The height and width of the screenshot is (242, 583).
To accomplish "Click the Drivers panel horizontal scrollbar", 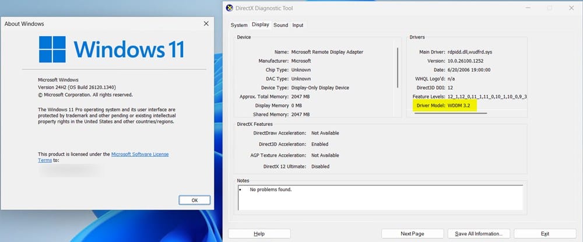I will [451, 113].
